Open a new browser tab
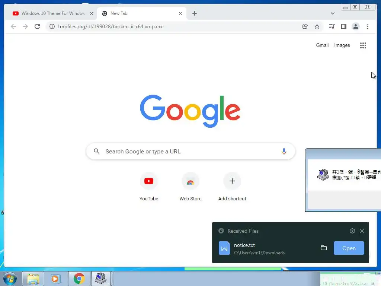 click(x=194, y=13)
